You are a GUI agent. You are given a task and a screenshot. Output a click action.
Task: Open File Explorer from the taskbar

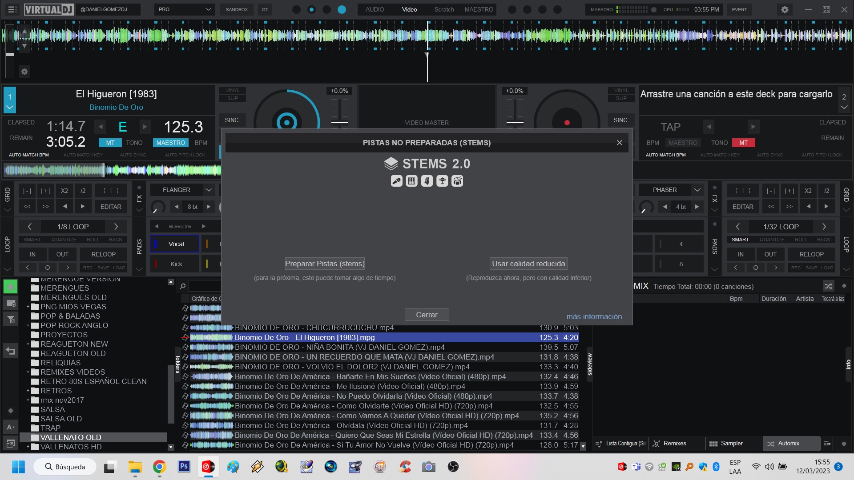(x=135, y=467)
